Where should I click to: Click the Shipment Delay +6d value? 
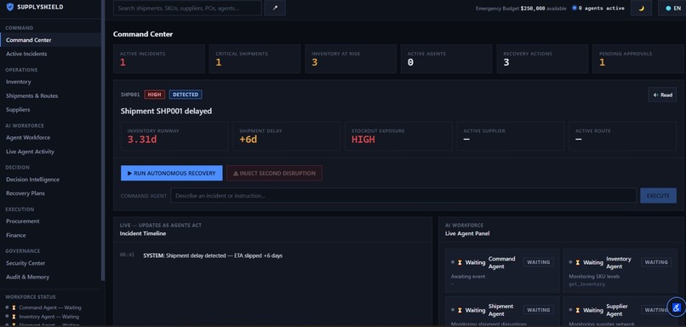[x=248, y=140]
